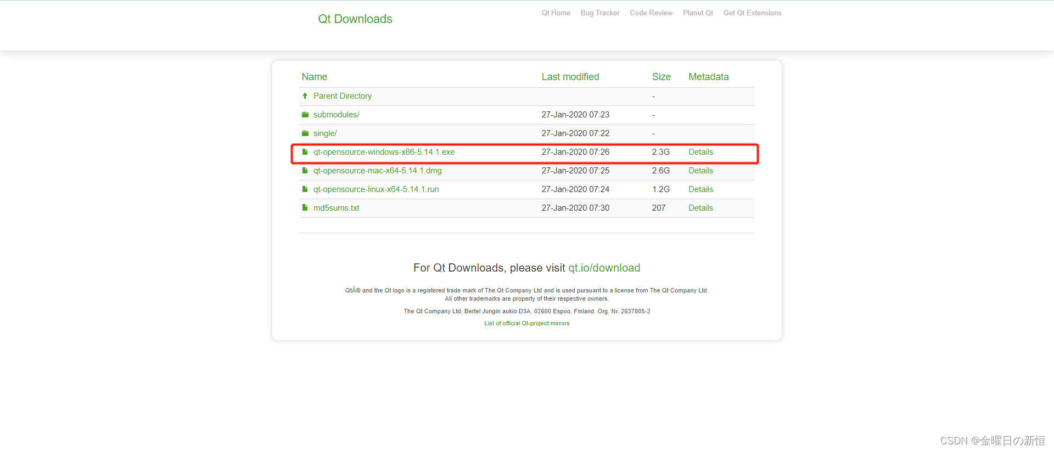The height and width of the screenshot is (451, 1054).
Task: Sort listing by Last modified column header
Action: (x=570, y=77)
